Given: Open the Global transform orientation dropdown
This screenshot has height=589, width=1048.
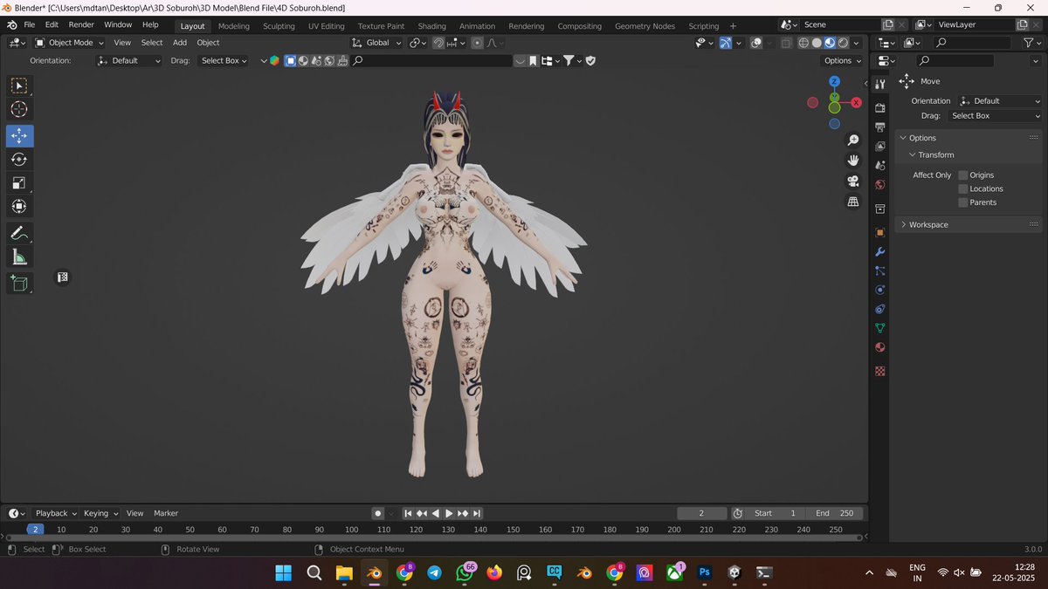Looking at the screenshot, I should [377, 43].
